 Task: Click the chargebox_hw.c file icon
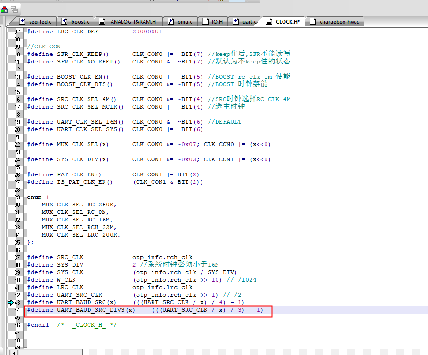click(313, 22)
